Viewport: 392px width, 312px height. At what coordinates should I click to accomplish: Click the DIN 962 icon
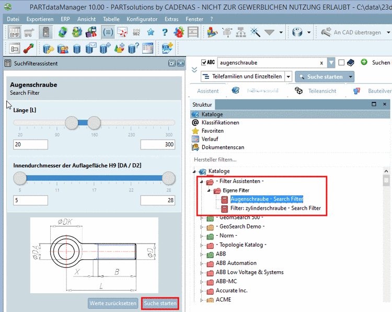(136, 32)
